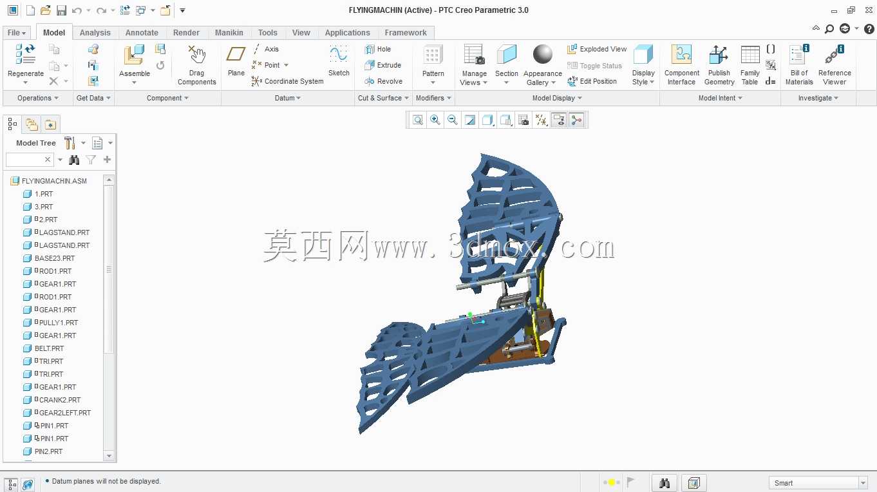
Task: Save the model with the floppy disk icon
Action: point(61,10)
